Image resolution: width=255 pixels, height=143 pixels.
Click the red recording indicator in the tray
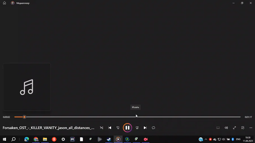[210, 139]
